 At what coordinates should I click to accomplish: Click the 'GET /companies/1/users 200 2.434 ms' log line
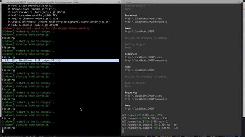coord(149,125)
